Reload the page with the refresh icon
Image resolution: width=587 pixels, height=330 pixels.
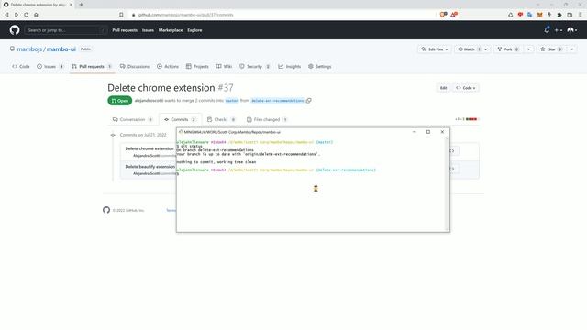coord(27,15)
